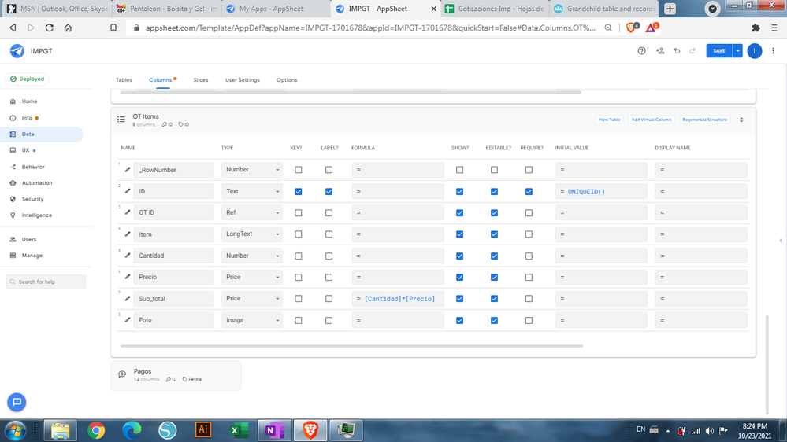
Task: Switch to the Tables tab
Action: [x=124, y=79]
